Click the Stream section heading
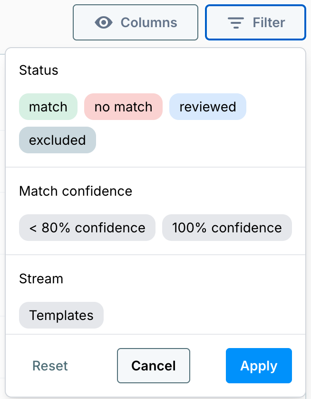This screenshot has width=311, height=399. click(x=41, y=279)
